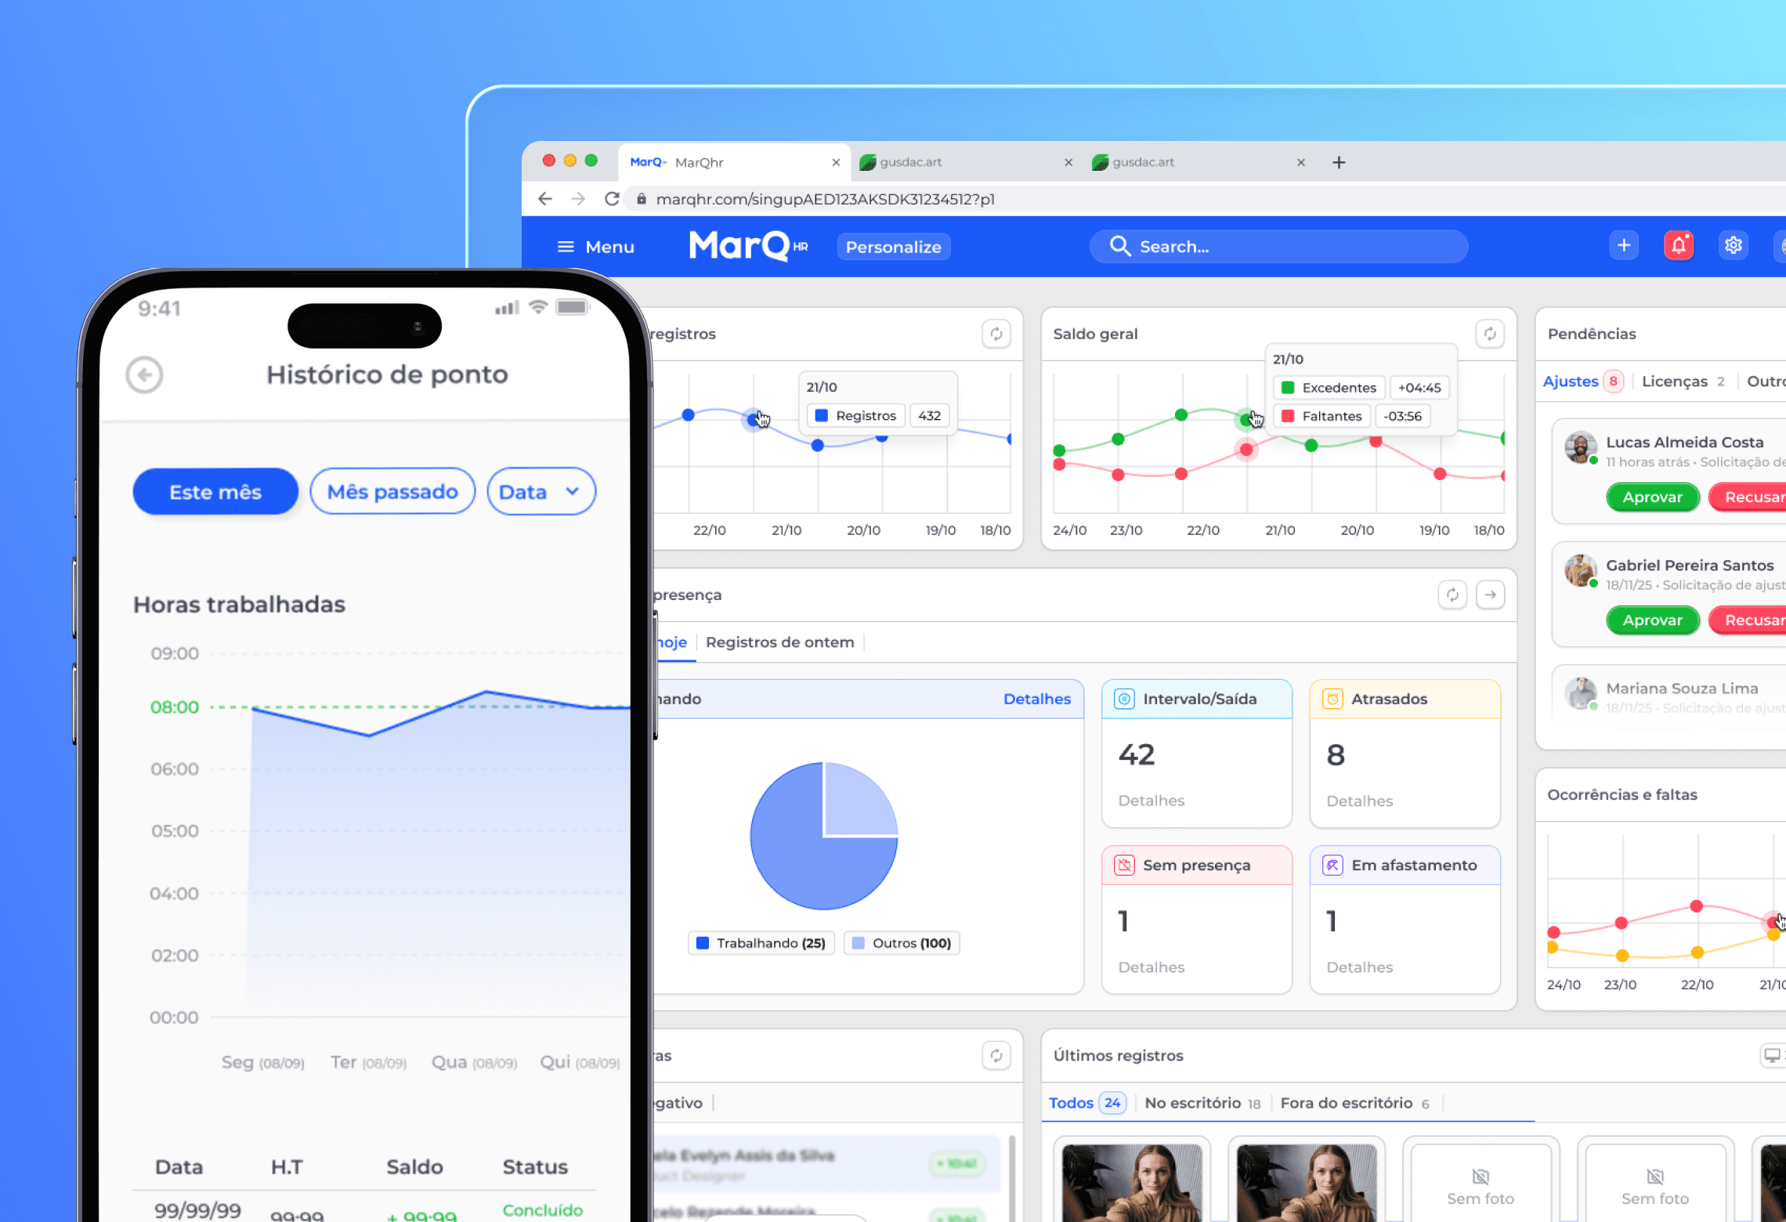Open settings gear in blue header
Viewport: 1786px width, 1222px height.
(x=1733, y=246)
